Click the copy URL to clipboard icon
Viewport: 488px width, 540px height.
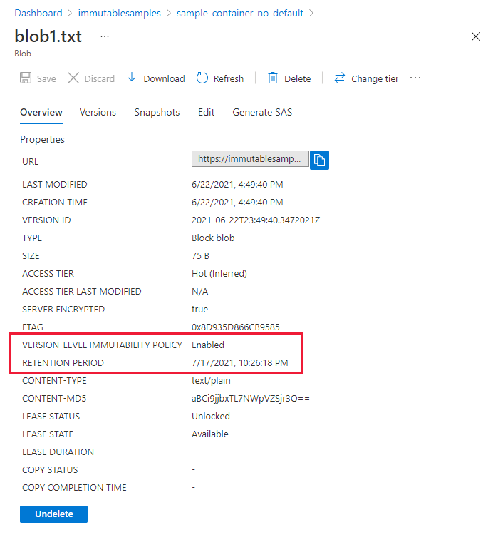click(x=320, y=160)
